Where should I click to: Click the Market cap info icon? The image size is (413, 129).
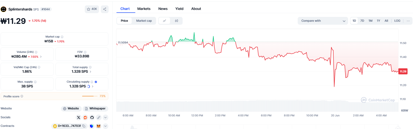click(62, 37)
